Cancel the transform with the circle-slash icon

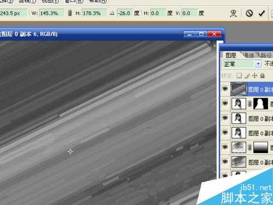click(x=249, y=13)
